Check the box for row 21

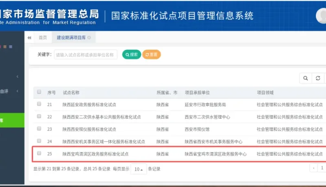(39, 104)
